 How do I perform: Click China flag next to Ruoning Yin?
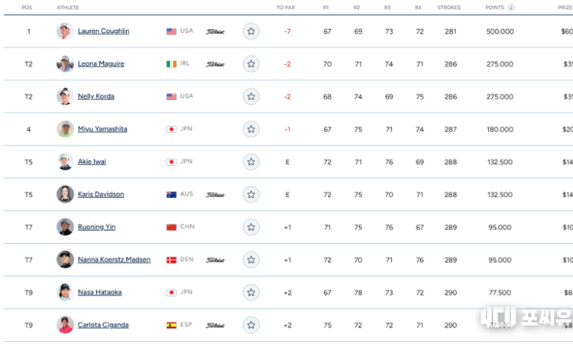point(171,227)
